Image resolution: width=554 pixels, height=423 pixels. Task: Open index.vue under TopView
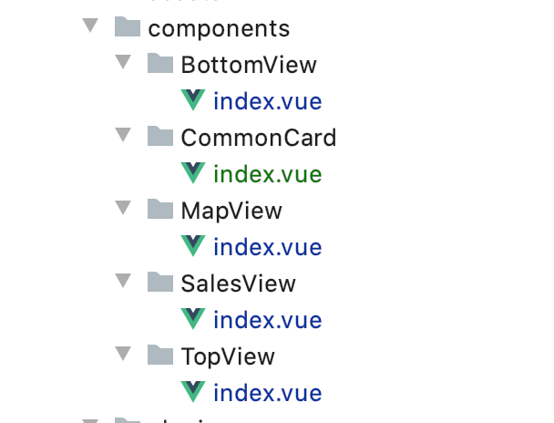268,393
